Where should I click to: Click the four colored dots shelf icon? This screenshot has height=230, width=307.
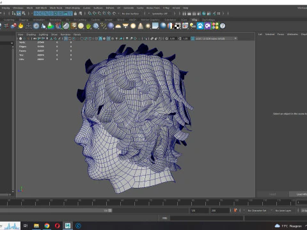215,26
